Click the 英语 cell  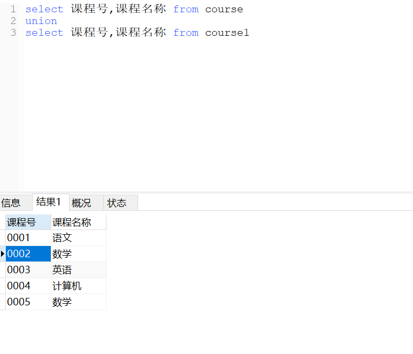pos(79,270)
